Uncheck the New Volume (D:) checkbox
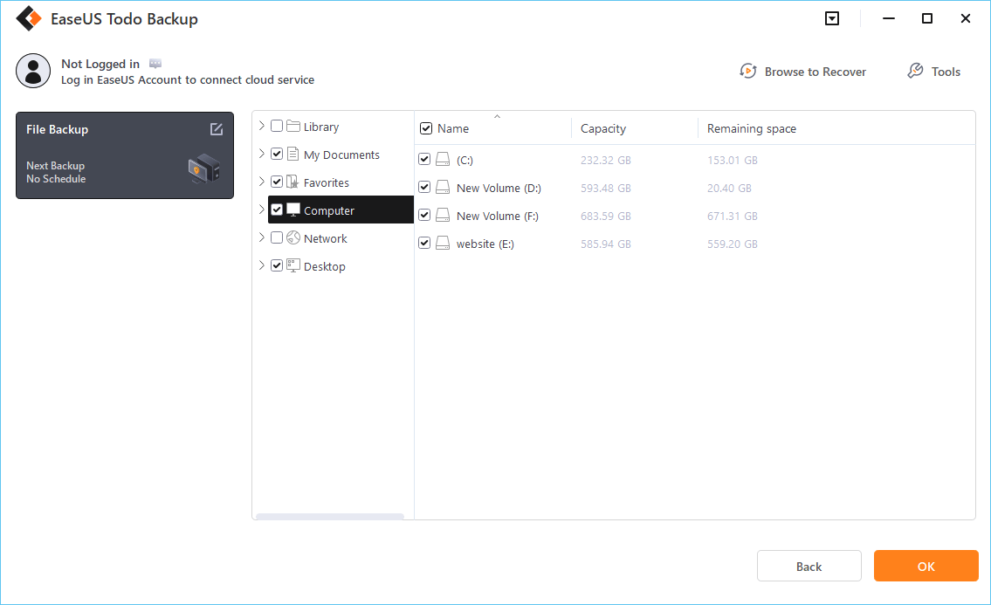This screenshot has width=991, height=605. [x=424, y=187]
